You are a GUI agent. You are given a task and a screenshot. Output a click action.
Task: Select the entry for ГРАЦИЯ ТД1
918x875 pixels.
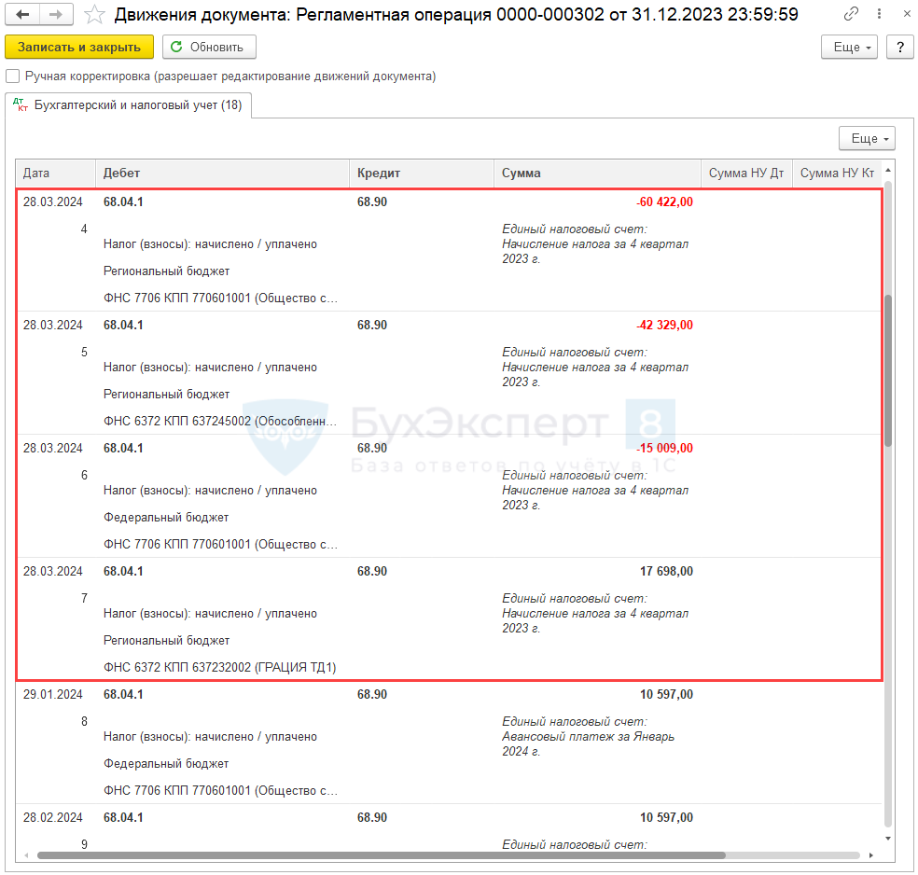coord(220,667)
